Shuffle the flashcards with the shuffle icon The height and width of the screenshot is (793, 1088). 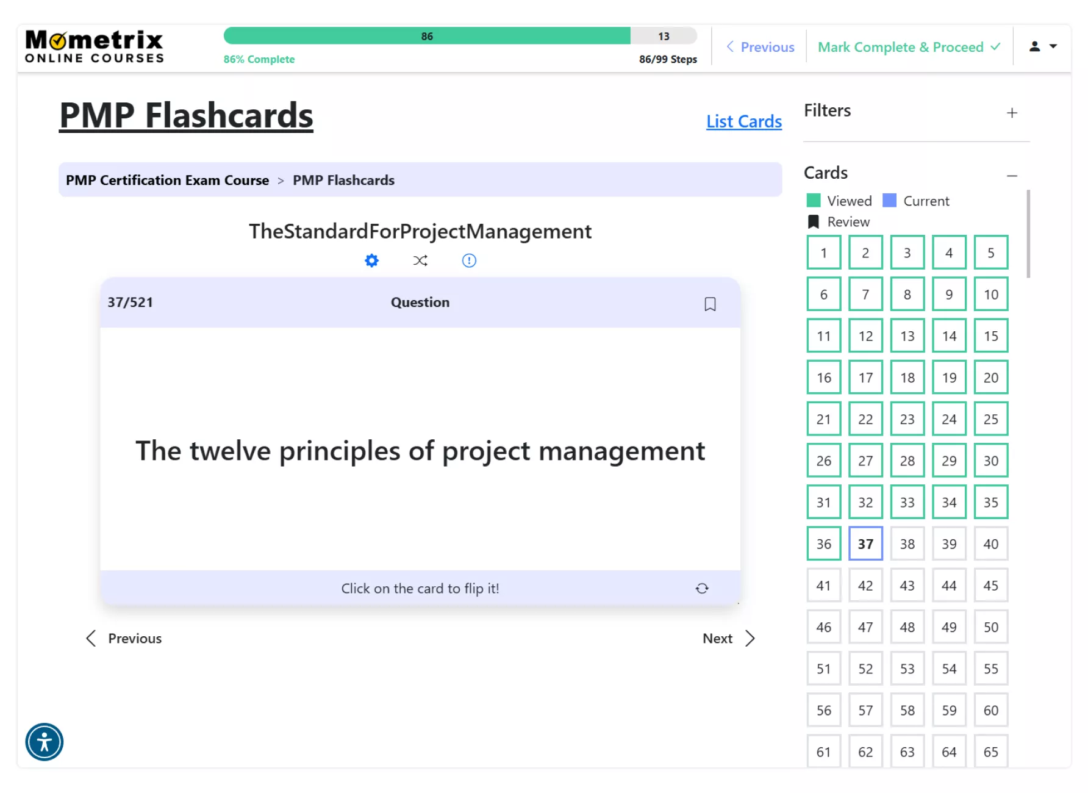click(x=420, y=261)
